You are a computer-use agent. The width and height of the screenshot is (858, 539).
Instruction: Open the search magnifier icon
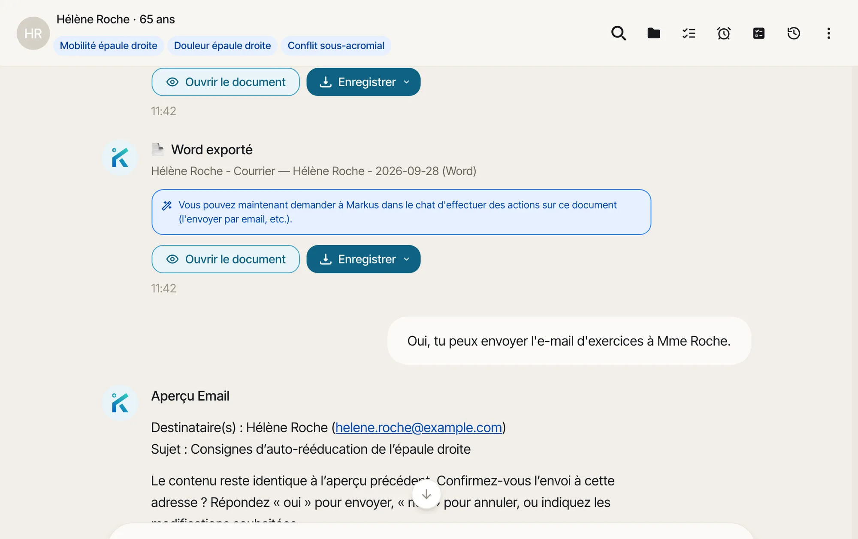(x=618, y=33)
